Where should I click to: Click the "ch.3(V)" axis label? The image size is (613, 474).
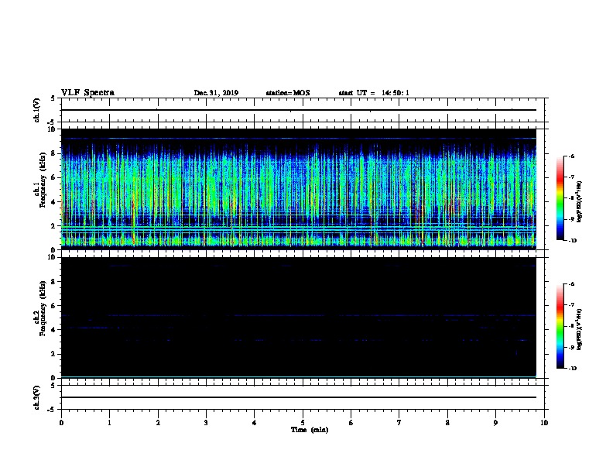point(36,397)
